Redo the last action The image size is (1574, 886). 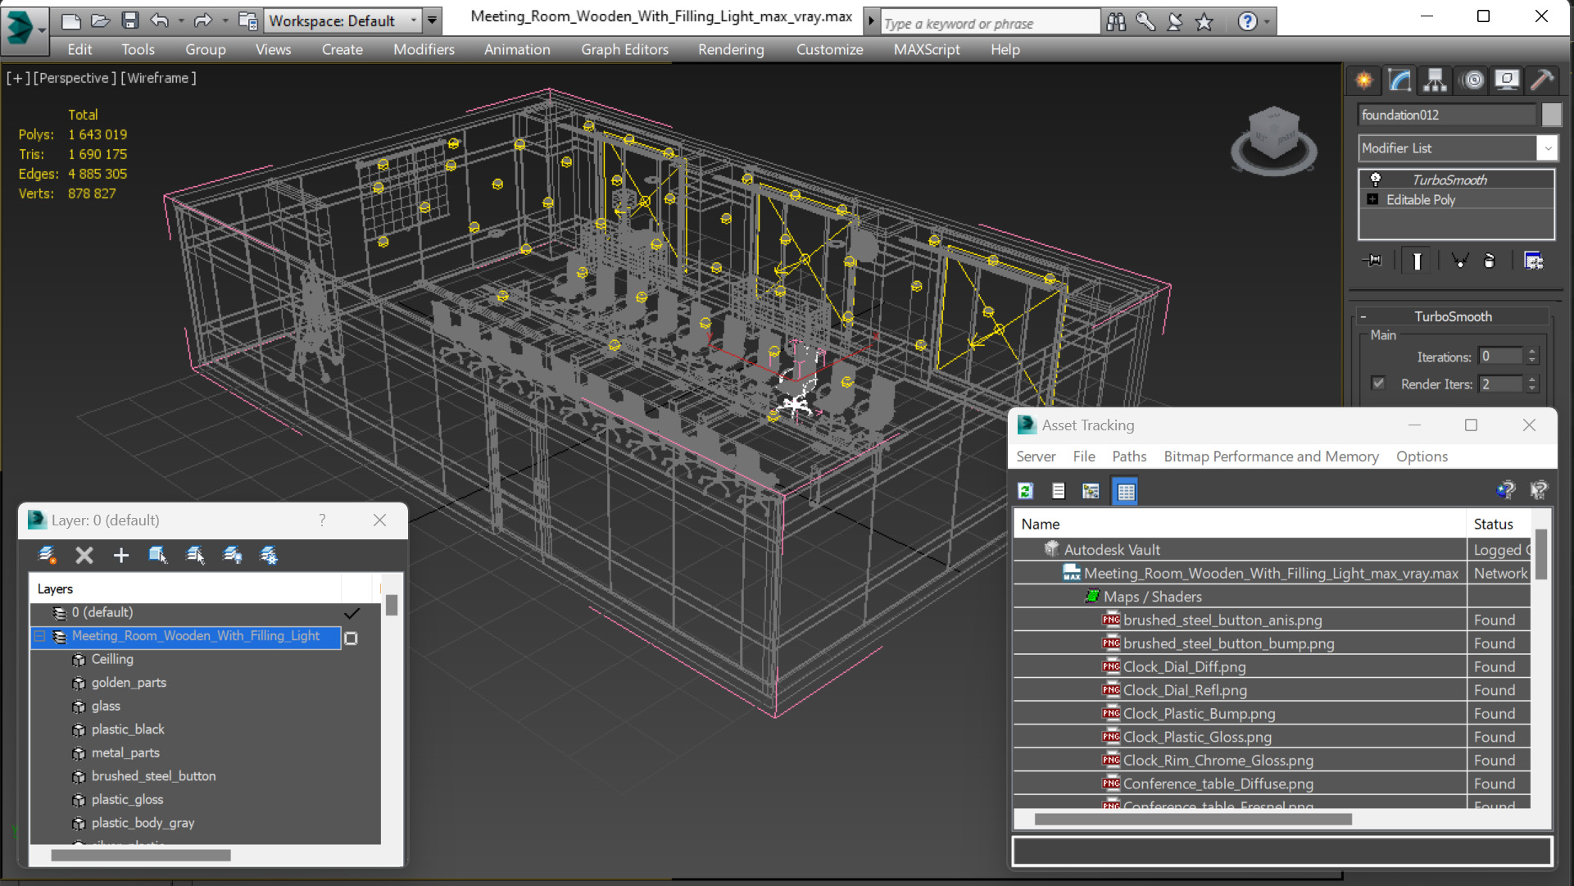pyautogui.click(x=202, y=20)
